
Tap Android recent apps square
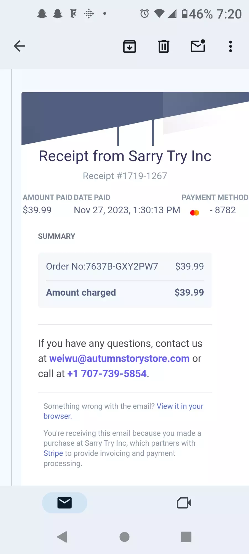pos(186,537)
